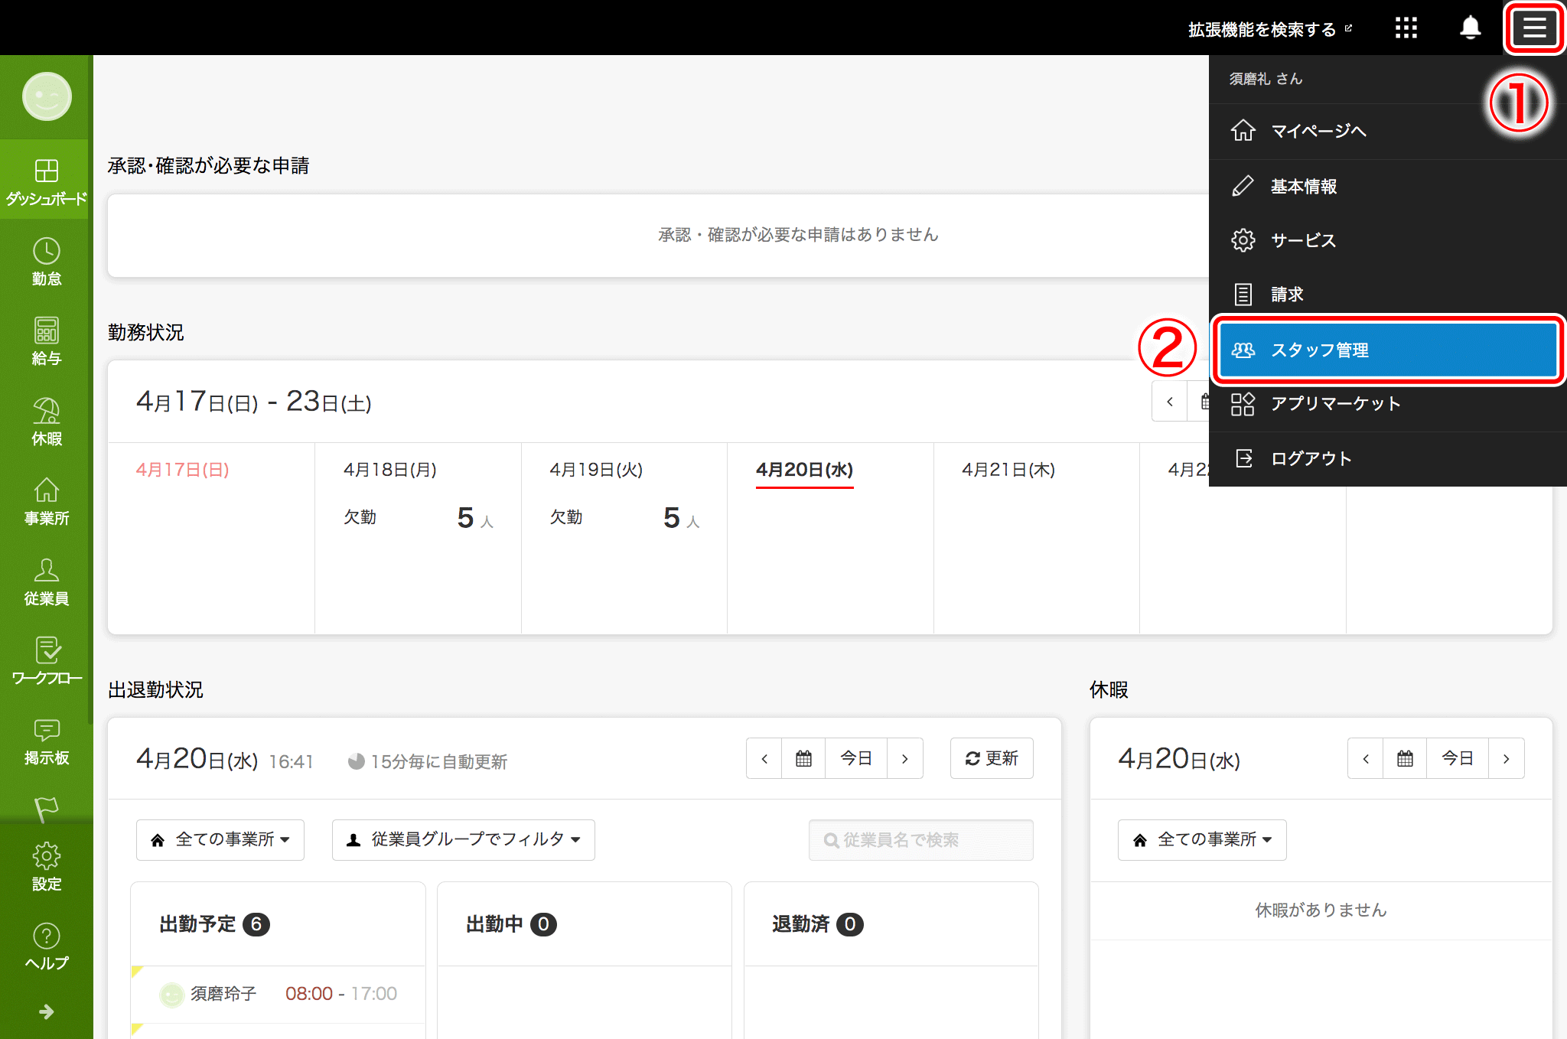
Task: Click 今日 in attendance status panel
Action: [856, 758]
